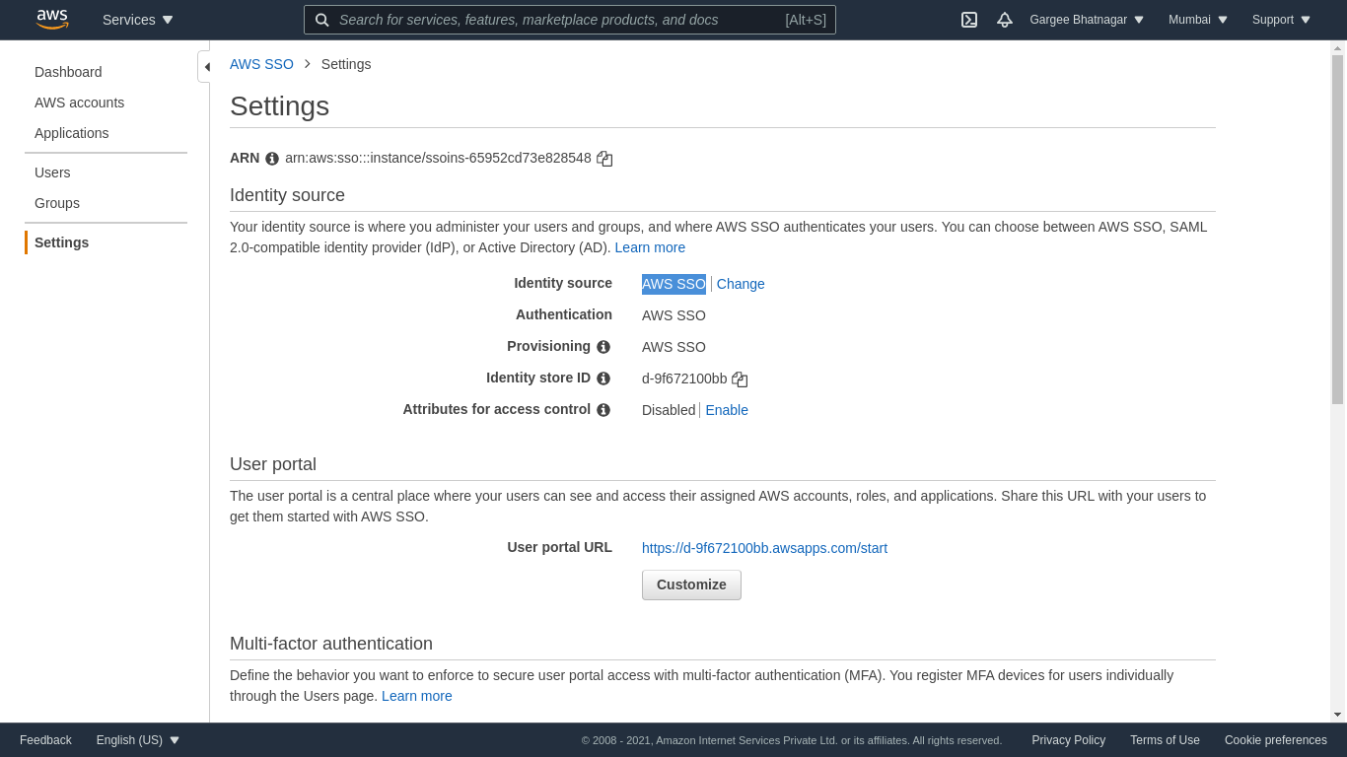
Task: Open the notifications bell icon
Action: point(1005,20)
